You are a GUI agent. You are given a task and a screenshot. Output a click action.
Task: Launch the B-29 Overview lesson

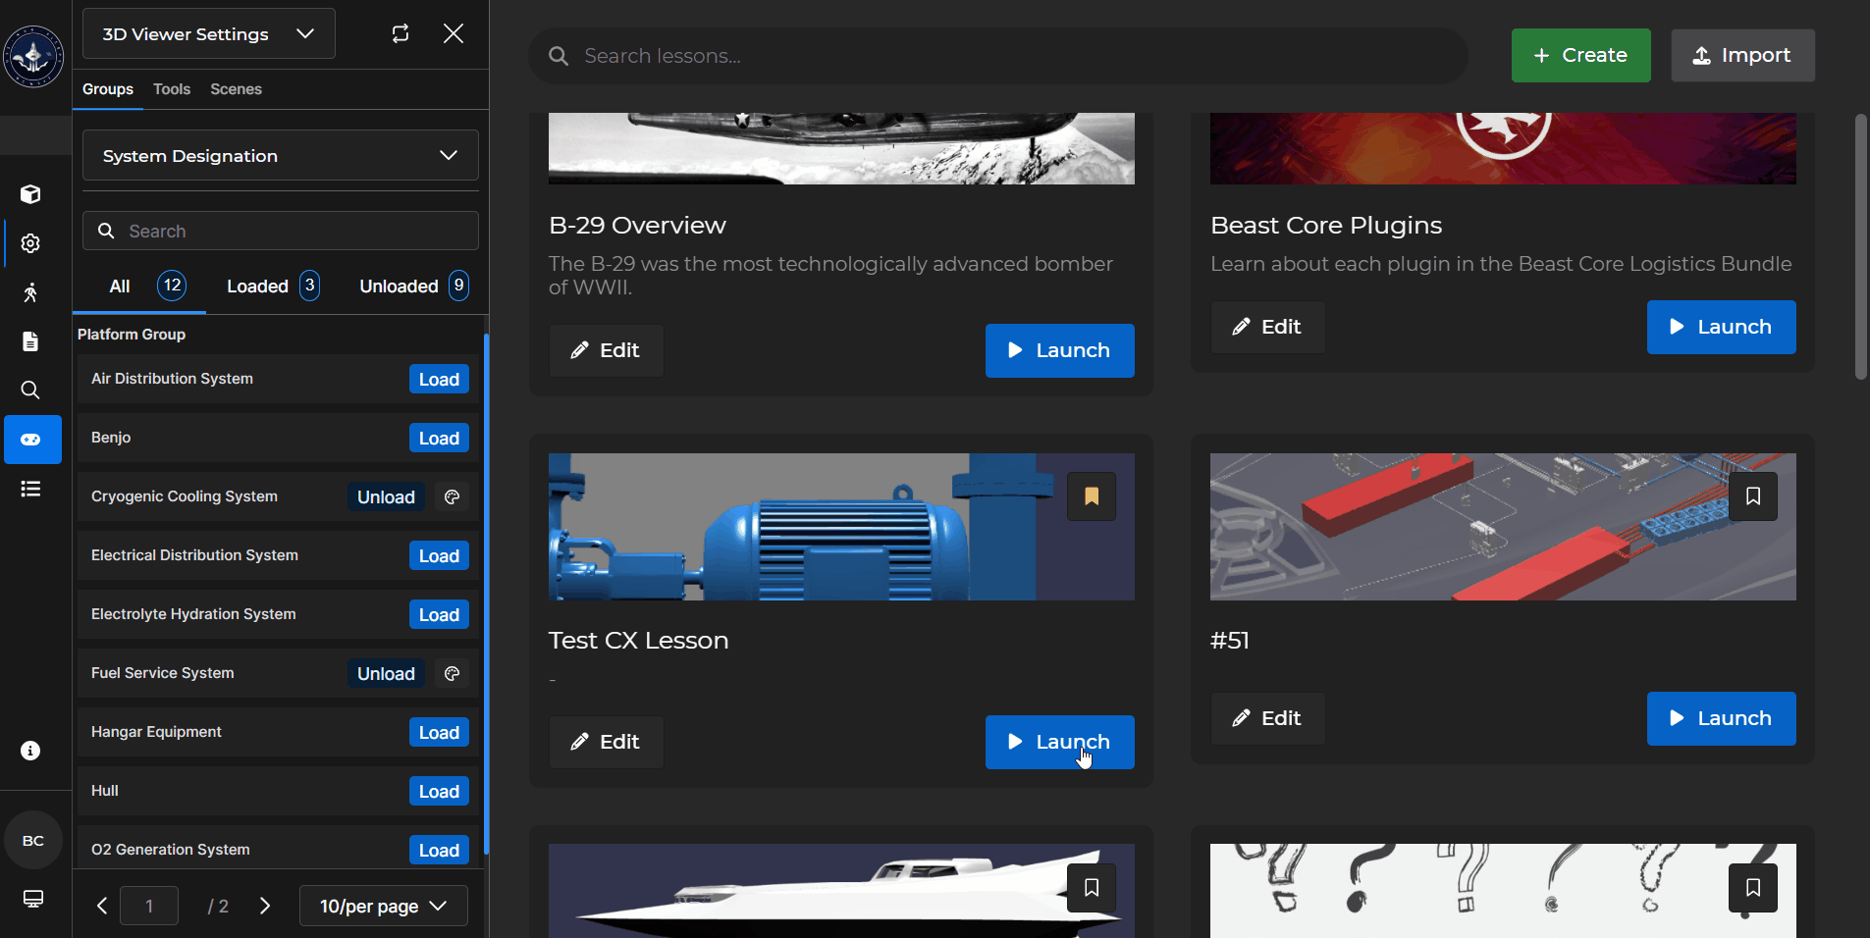pos(1059,350)
